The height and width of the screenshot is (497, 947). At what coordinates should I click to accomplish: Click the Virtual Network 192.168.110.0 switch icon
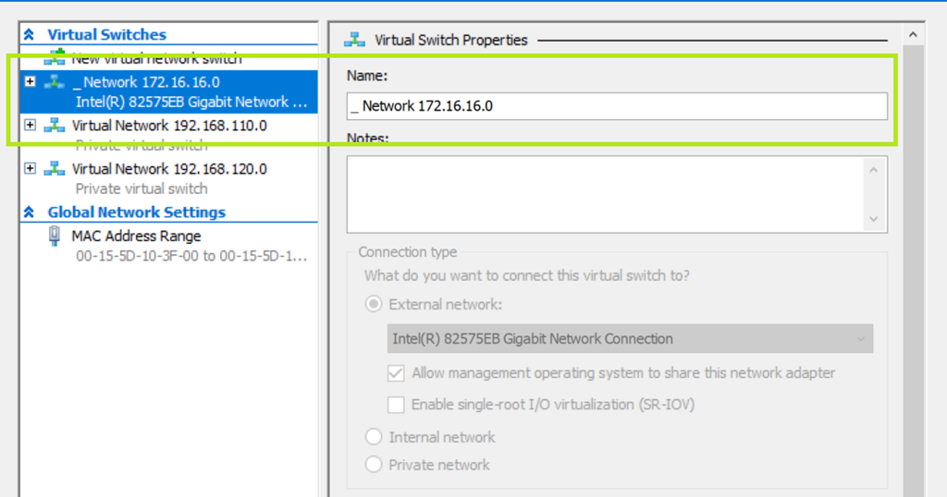pos(55,126)
